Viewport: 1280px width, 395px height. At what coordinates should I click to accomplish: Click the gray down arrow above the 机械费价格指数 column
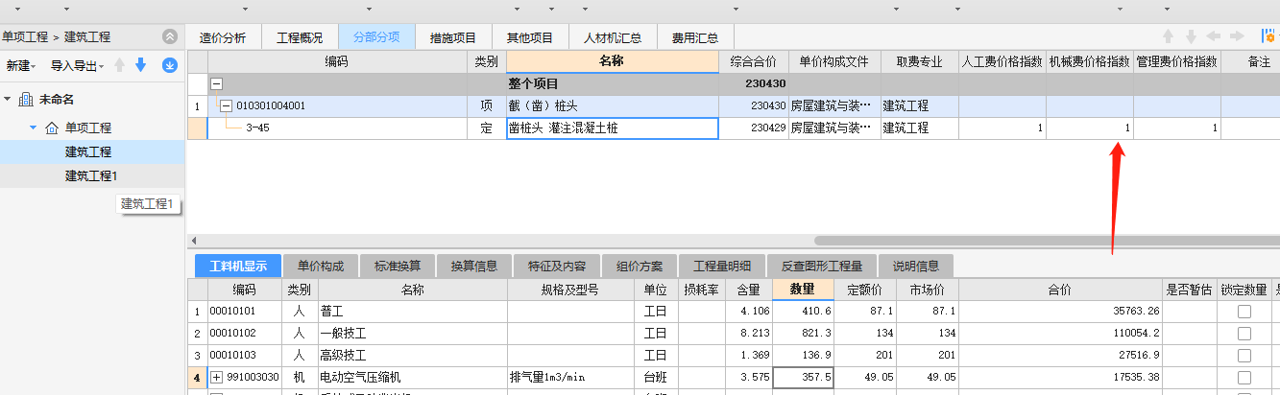point(1191,36)
